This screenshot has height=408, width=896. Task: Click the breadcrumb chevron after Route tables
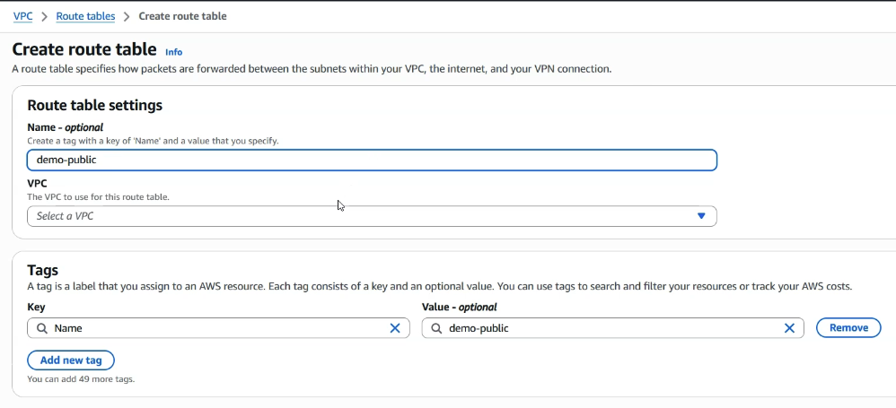(127, 16)
